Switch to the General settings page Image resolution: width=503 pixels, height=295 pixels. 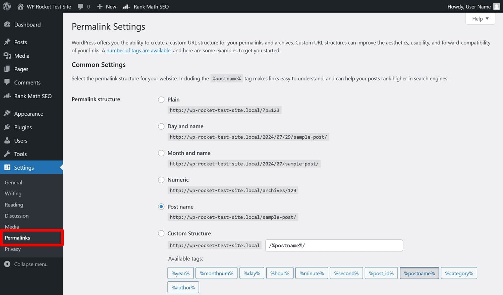click(13, 182)
